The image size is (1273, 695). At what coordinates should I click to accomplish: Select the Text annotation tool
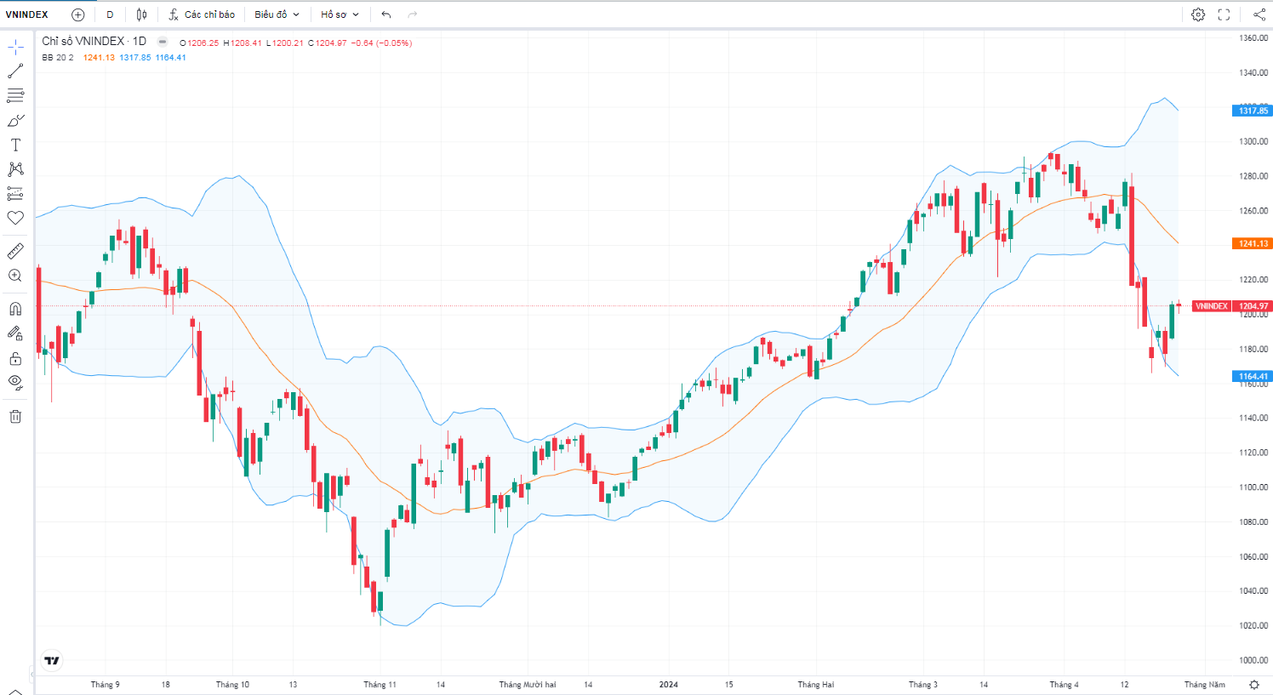[x=15, y=145]
